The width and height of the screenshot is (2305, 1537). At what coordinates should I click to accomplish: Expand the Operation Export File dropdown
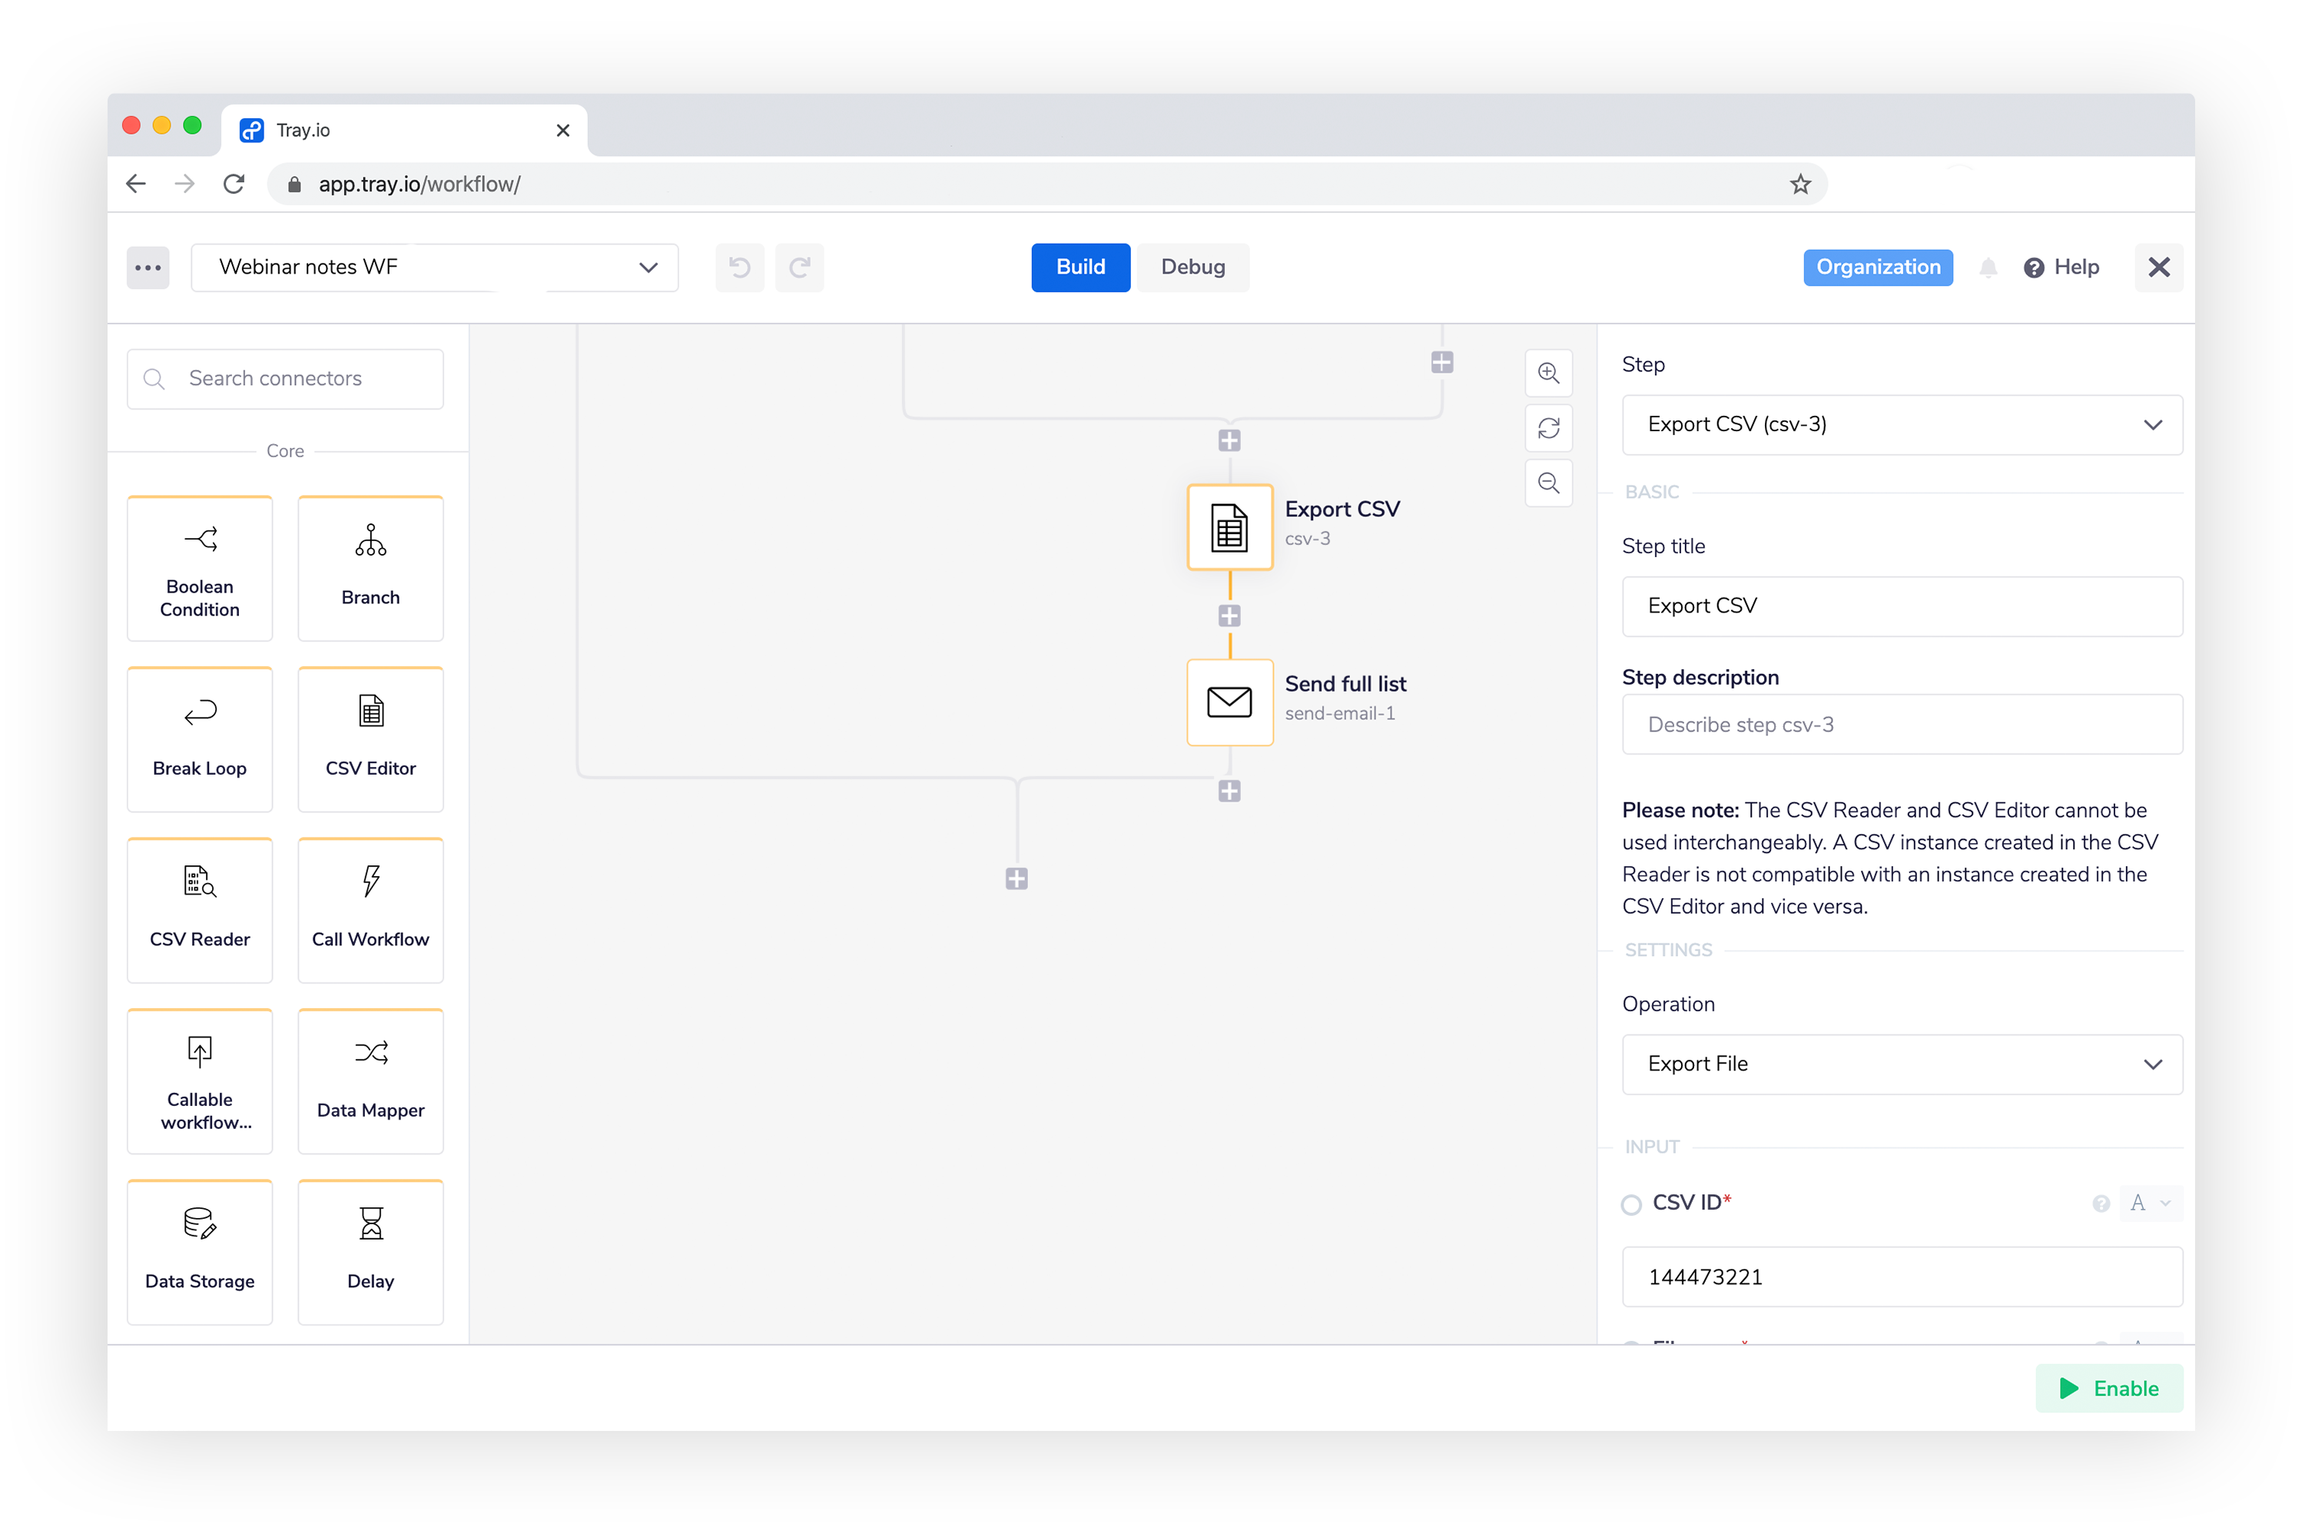click(1901, 1064)
